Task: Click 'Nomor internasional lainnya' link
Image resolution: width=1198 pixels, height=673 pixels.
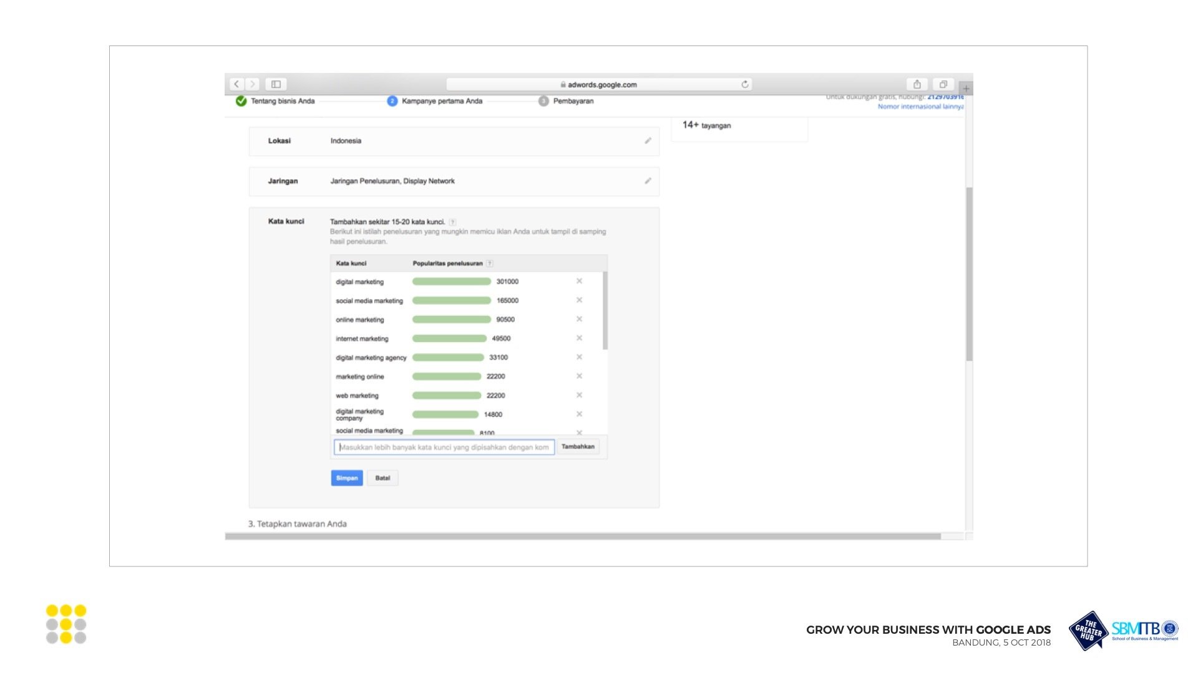Action: coord(920,107)
